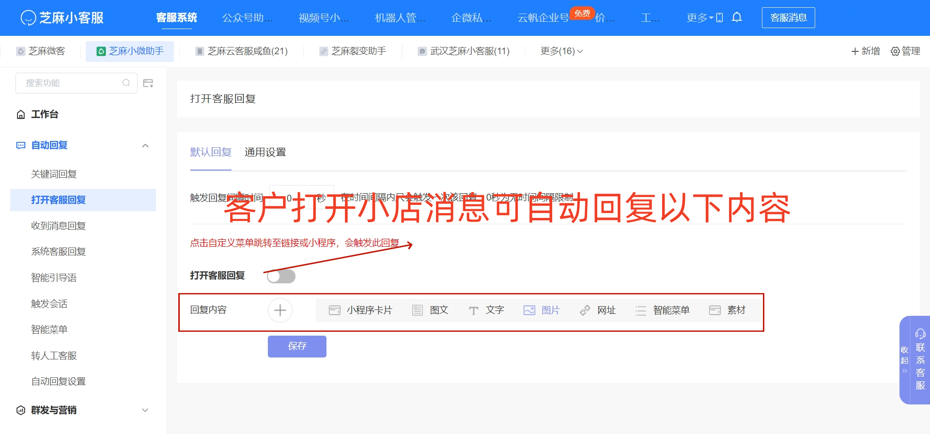Viewport: 930px width, 434px height.
Task: Click the 工作台 sidebar label
Action: tap(45, 114)
